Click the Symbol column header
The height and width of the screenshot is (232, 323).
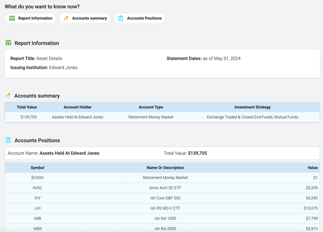pyautogui.click(x=37, y=168)
